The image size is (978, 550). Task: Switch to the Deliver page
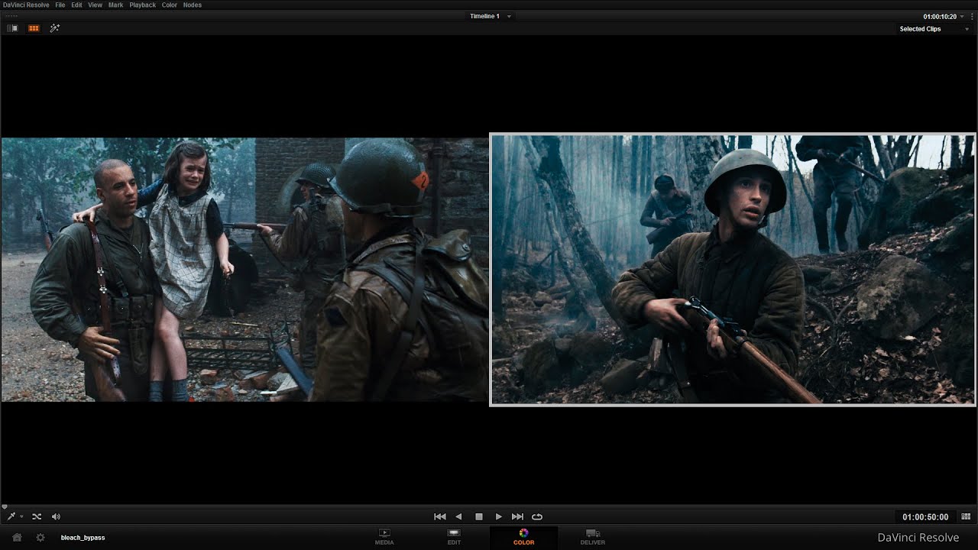tap(592, 537)
